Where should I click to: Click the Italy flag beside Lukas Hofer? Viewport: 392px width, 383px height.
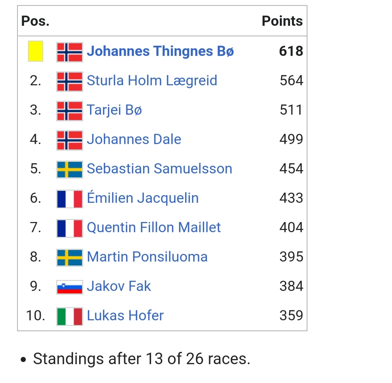tap(70, 316)
